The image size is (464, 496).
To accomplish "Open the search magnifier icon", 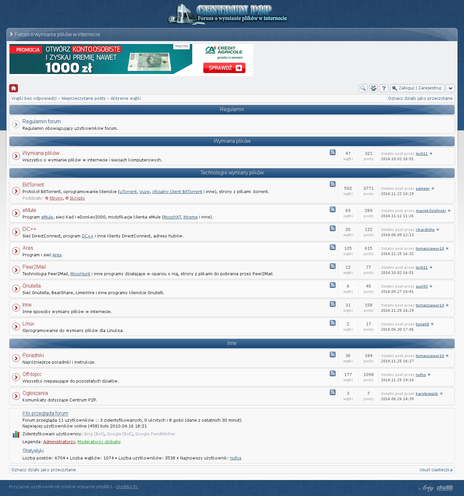I will coord(363,88).
